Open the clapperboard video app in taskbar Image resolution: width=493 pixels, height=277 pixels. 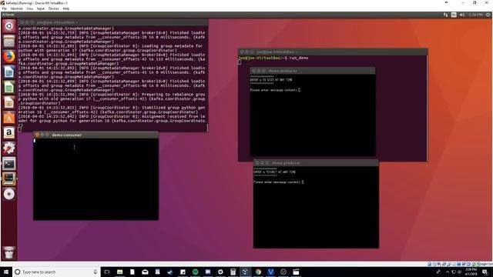click(x=296, y=272)
